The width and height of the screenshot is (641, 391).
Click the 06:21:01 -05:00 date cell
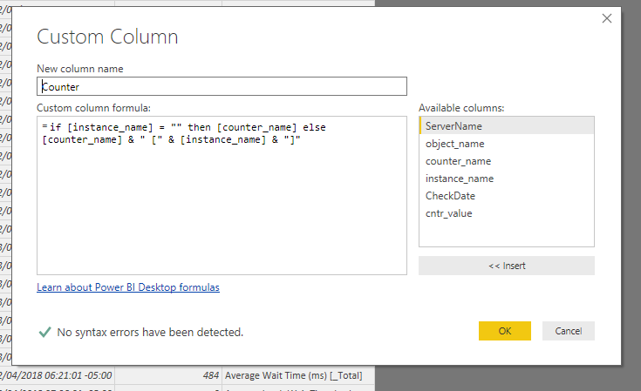coord(58,375)
